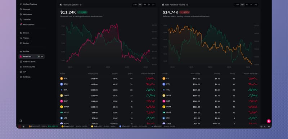Select 1Y range on Perpetual Volume chart
This screenshot has width=288, height=139.
[x=251, y=5]
